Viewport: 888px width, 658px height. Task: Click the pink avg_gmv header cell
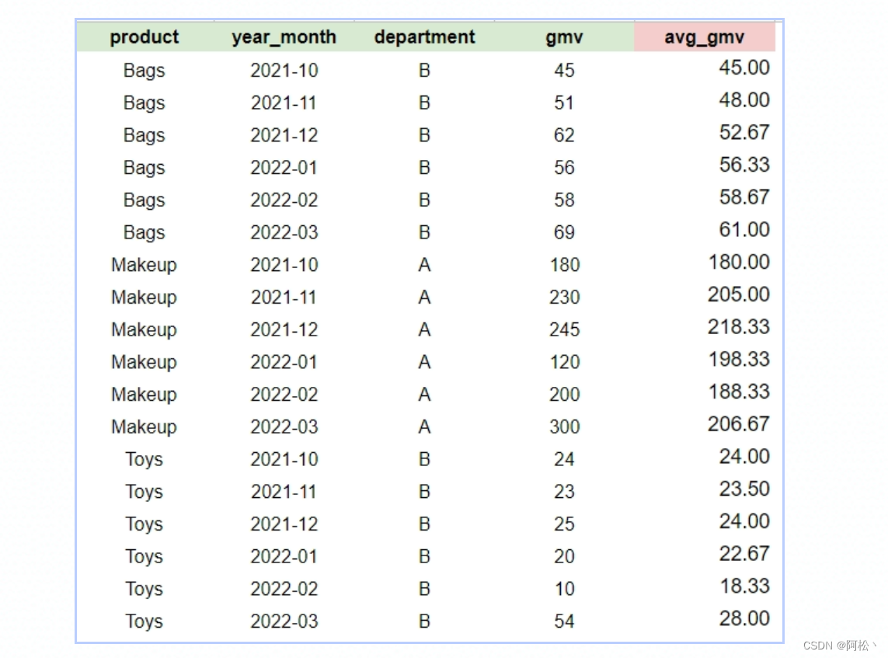pyautogui.click(x=705, y=37)
